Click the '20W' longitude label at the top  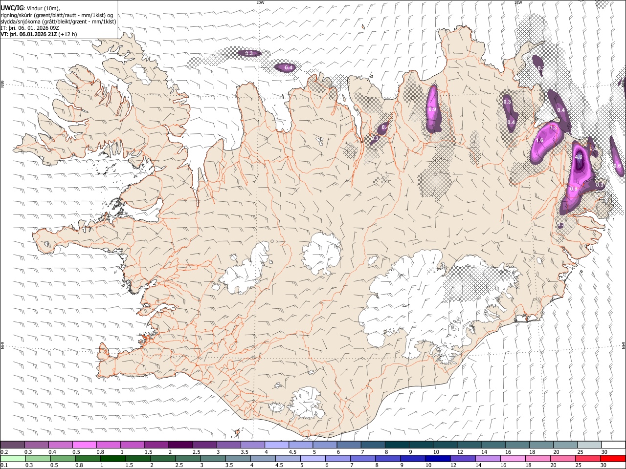pyautogui.click(x=260, y=2)
